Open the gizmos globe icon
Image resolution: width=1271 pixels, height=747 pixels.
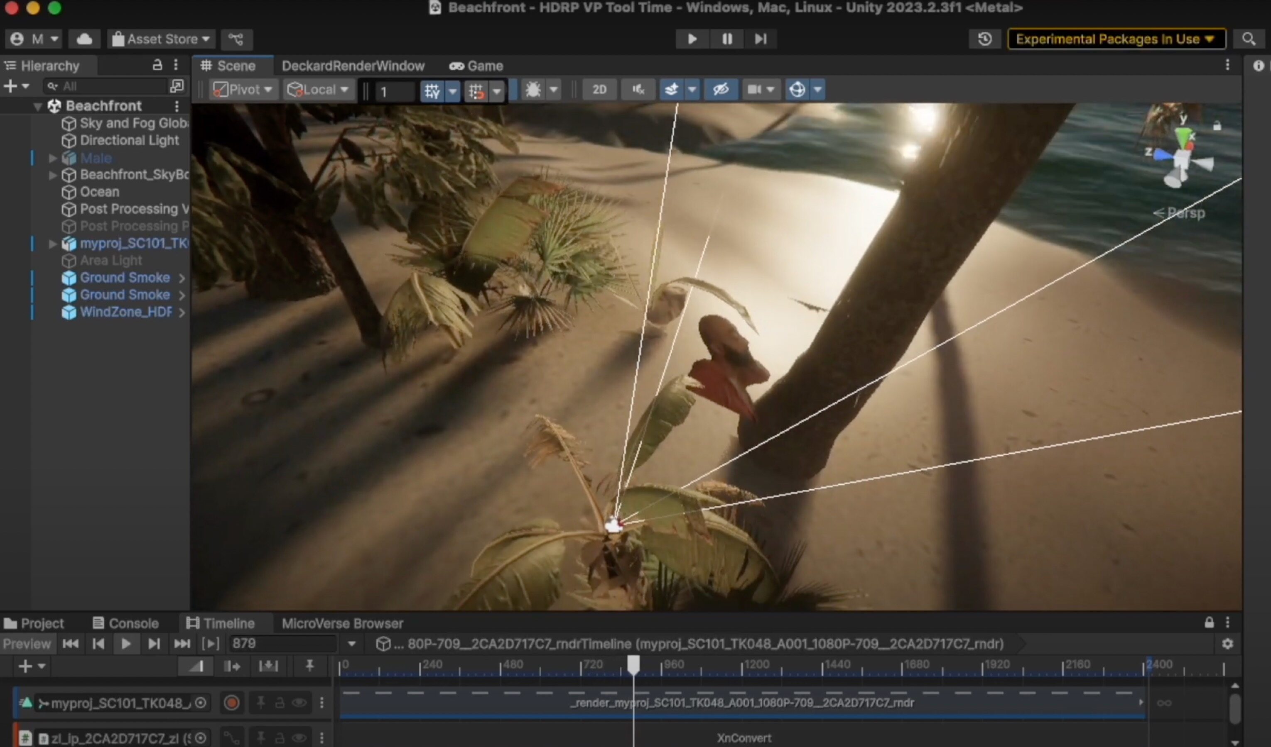[x=797, y=90]
